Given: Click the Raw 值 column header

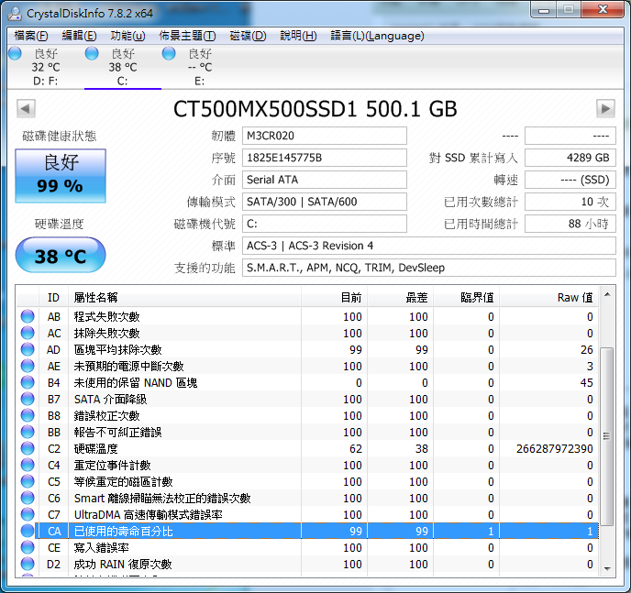Looking at the screenshot, I should coord(548,298).
